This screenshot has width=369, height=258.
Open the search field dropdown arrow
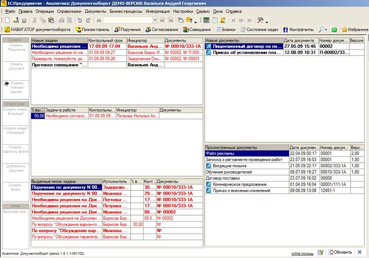click(x=155, y=20)
